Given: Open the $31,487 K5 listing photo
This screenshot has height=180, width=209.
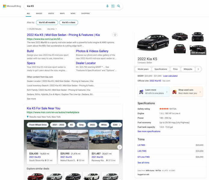Looking at the screenshot, I should click(x=104, y=139).
